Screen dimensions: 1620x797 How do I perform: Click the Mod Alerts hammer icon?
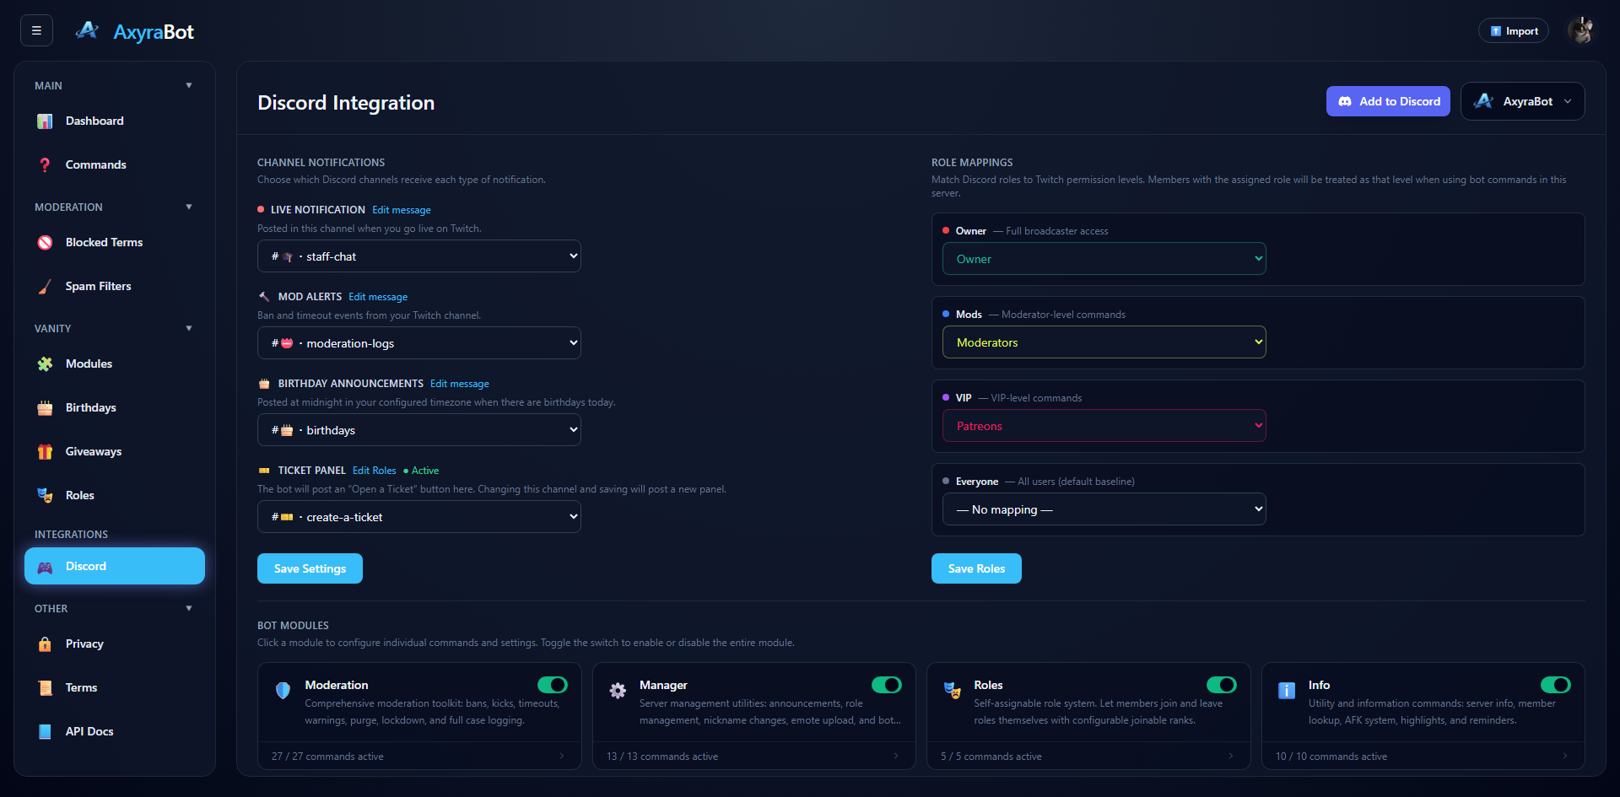(264, 297)
